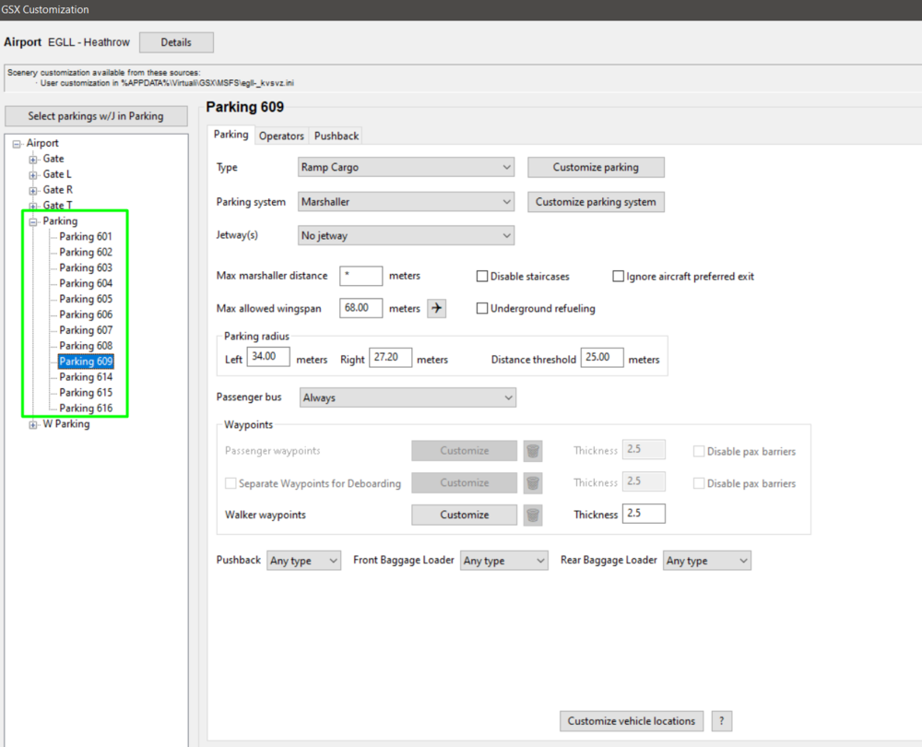922x747 pixels.
Task: Click the question mark help button
Action: pyautogui.click(x=720, y=721)
